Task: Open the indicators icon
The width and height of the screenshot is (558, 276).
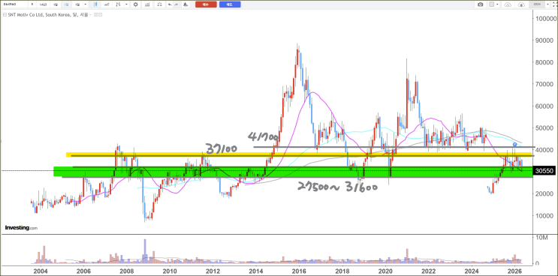Action: [x=147, y=4]
